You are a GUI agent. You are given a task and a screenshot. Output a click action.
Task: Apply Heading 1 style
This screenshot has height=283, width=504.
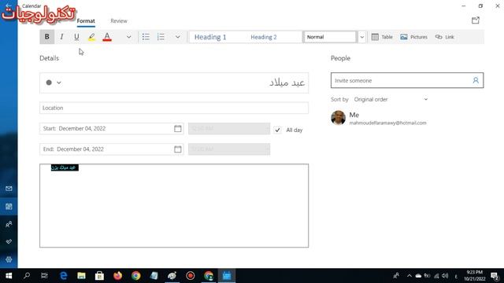[x=210, y=37]
